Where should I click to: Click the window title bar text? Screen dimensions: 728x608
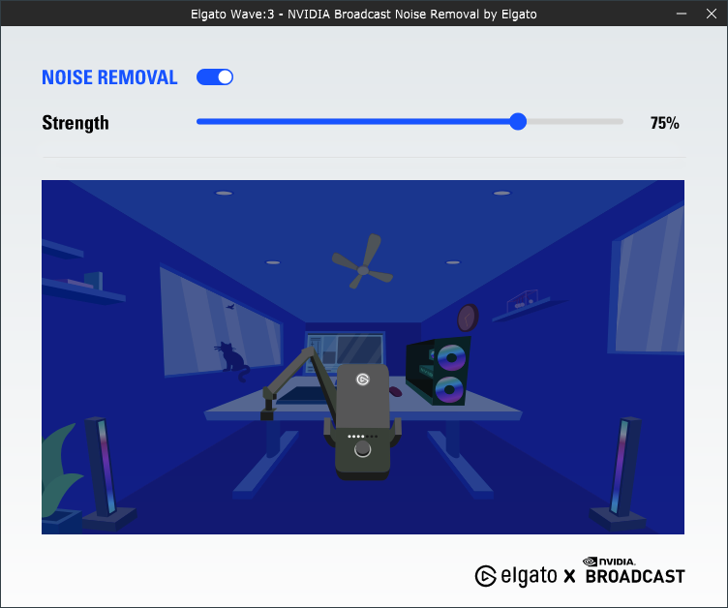(363, 15)
